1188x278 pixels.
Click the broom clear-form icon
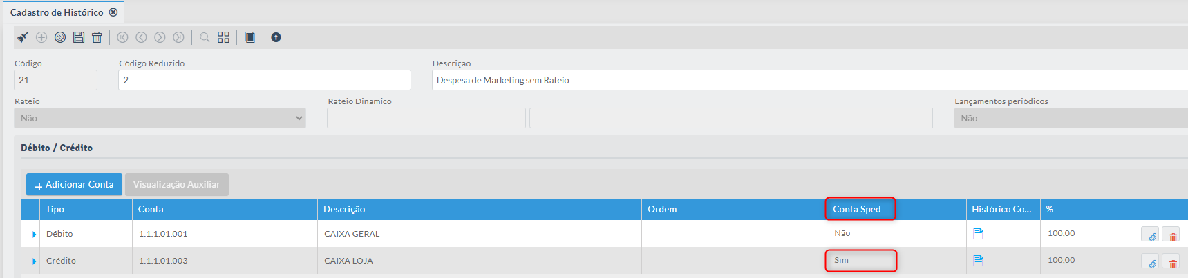coord(23,37)
